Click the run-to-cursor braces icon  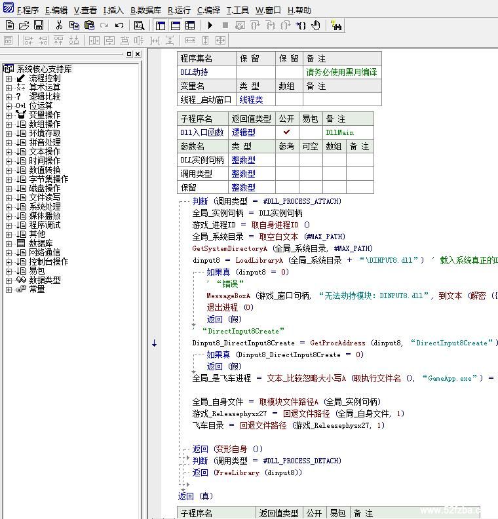(301, 26)
